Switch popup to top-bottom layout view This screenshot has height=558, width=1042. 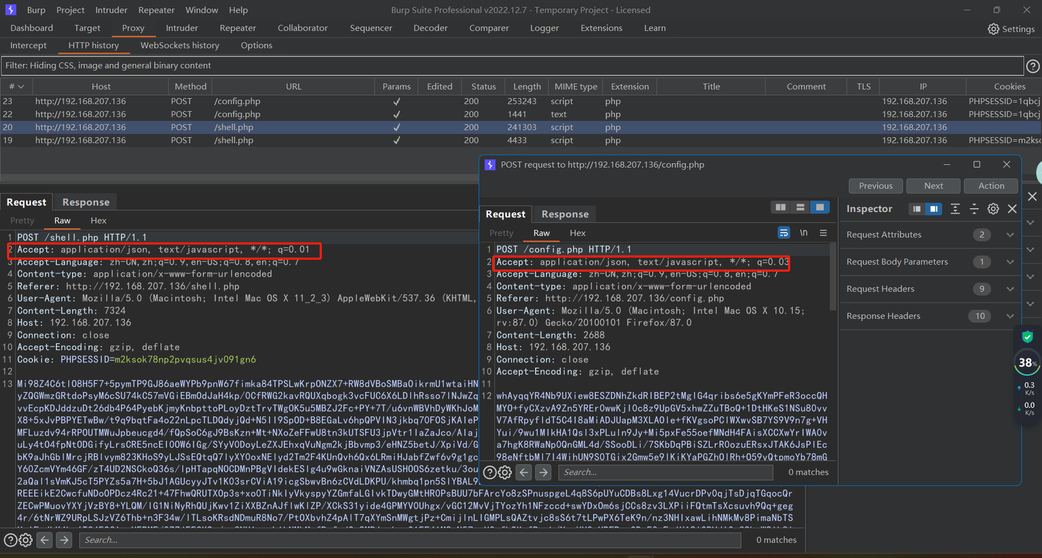[800, 207]
